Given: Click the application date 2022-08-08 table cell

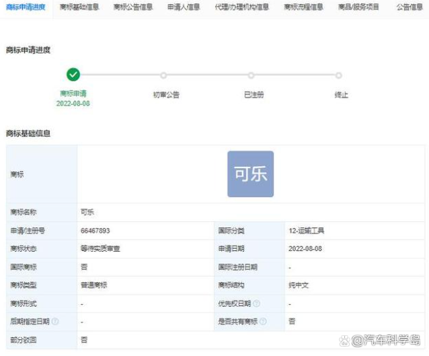Looking at the screenshot, I should pyautogui.click(x=305, y=248).
